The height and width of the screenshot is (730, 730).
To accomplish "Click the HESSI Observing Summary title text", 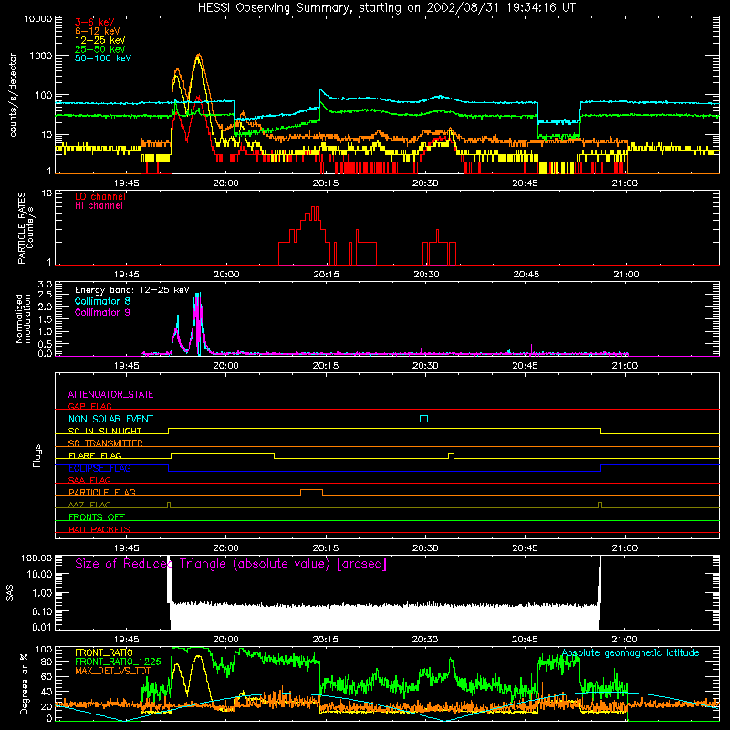I will [x=386, y=8].
